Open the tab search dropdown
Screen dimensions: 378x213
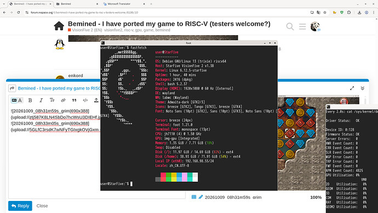(x=4, y=4)
